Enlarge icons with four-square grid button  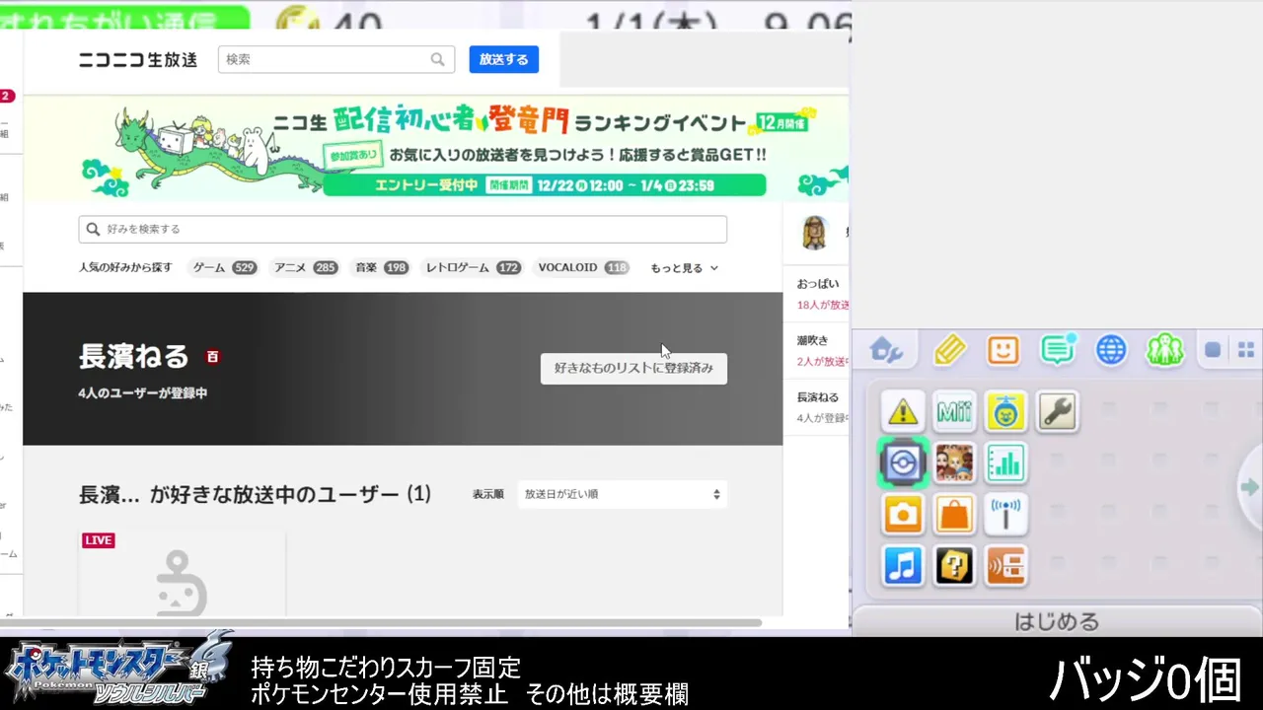tap(1246, 350)
